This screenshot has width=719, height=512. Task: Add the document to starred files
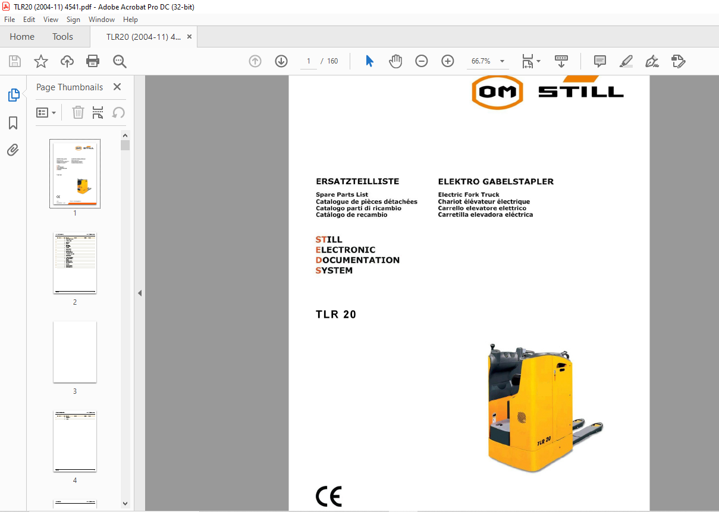tap(41, 61)
